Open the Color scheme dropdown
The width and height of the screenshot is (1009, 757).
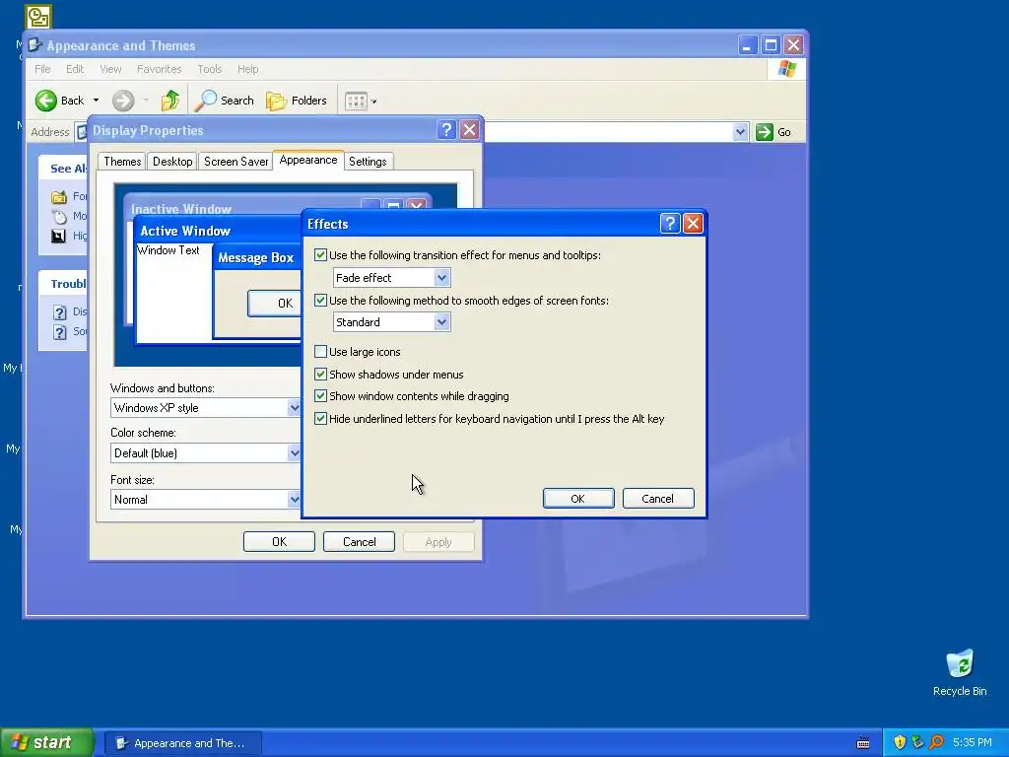294,452
